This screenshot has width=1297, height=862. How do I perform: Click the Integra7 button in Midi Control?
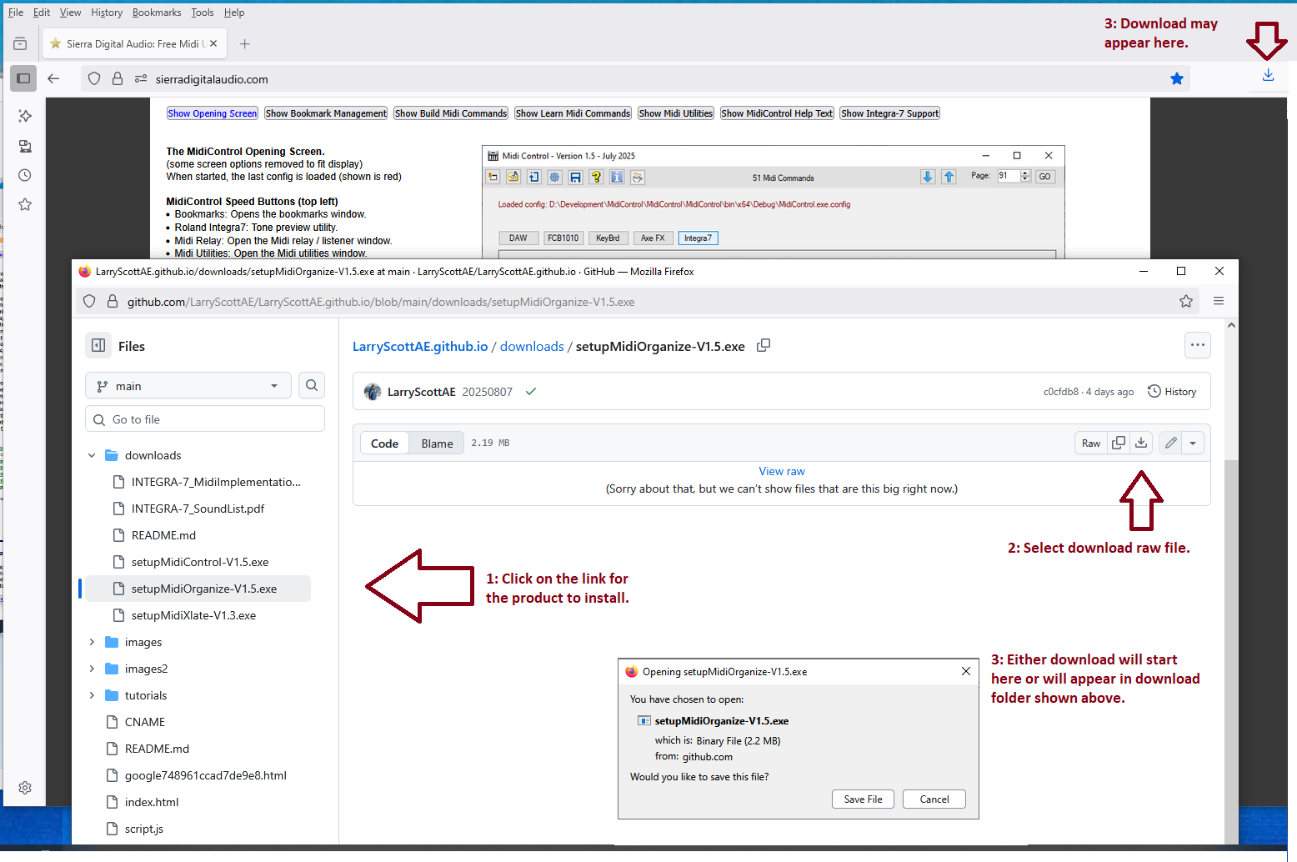[x=699, y=238]
